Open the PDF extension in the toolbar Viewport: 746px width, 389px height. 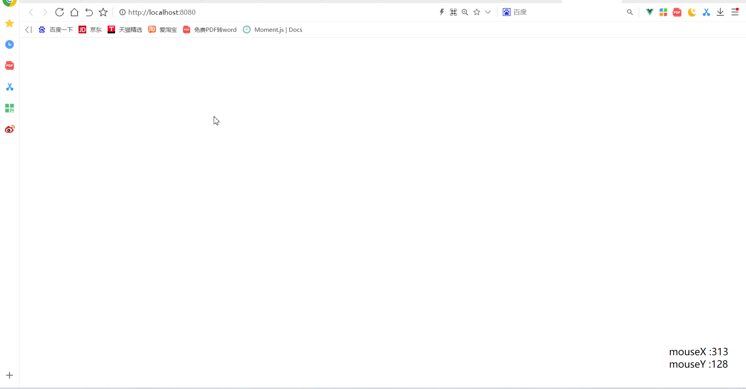point(677,12)
